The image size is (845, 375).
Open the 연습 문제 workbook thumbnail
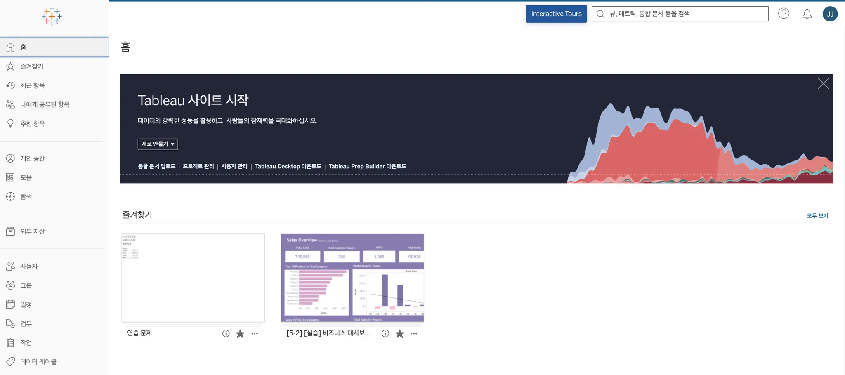click(193, 278)
